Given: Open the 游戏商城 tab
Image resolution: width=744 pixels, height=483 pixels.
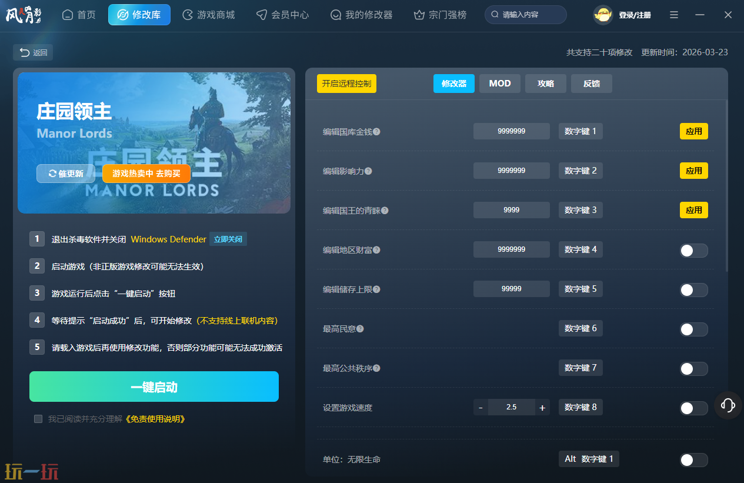Looking at the screenshot, I should [209, 15].
